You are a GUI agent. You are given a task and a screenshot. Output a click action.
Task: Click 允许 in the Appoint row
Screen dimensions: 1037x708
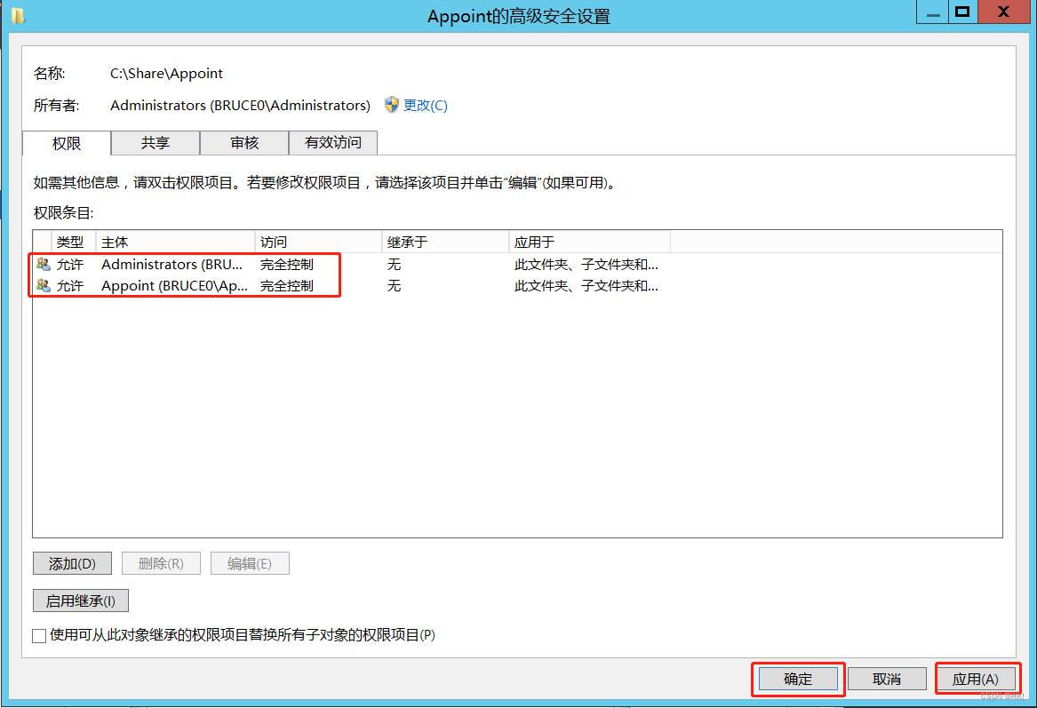70,285
